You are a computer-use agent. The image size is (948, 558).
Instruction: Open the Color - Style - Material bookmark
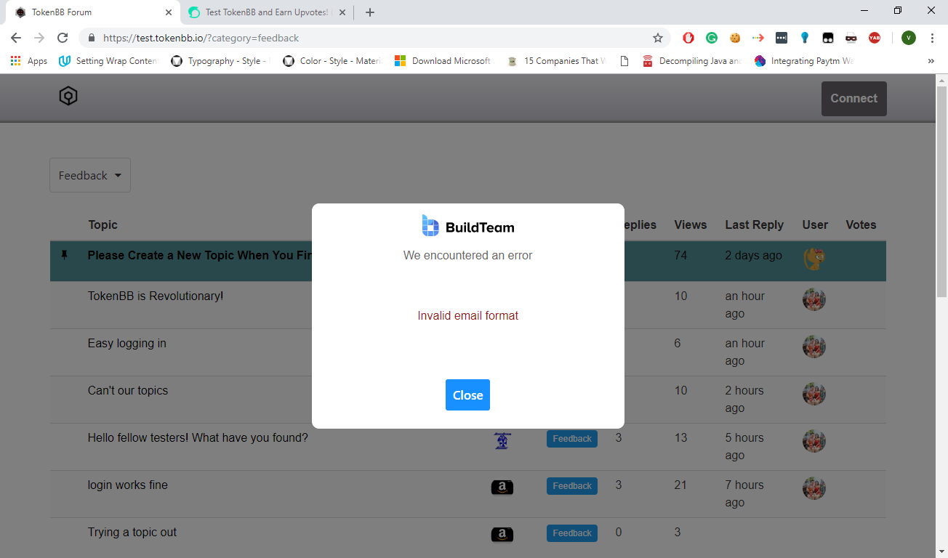tap(332, 61)
